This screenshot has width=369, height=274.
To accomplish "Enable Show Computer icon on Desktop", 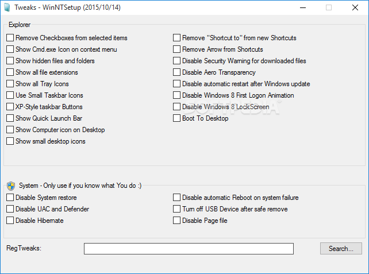I will (x=10, y=130).
